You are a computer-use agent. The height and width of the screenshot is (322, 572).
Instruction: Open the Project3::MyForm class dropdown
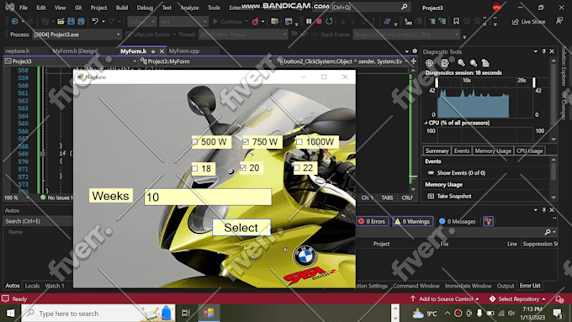click(x=206, y=61)
